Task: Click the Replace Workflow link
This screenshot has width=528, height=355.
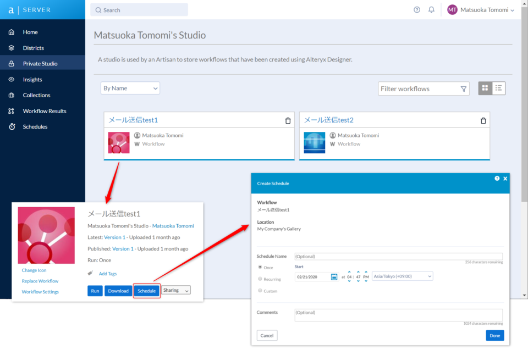Action: (40, 281)
